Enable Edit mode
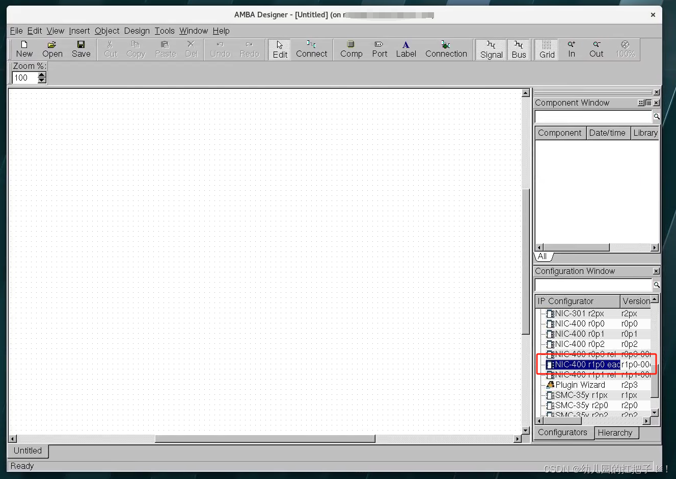Viewport: 676px width, 479px height. [279, 49]
